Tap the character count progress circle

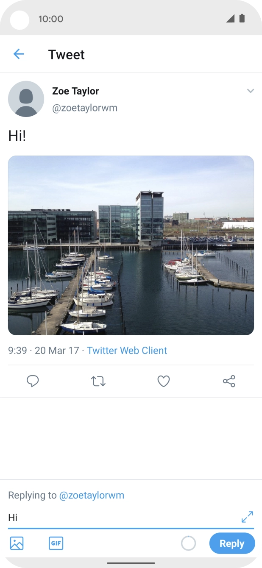(188, 543)
